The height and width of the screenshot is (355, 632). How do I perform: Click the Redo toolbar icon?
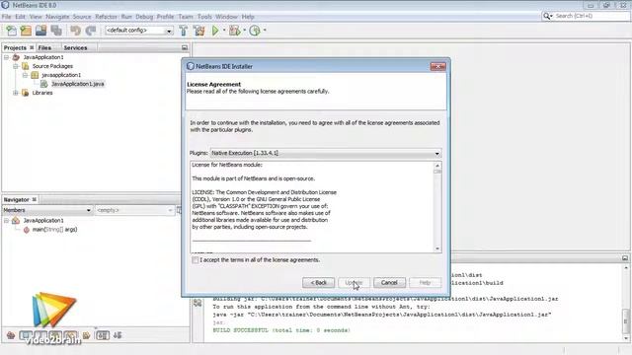(x=91, y=31)
